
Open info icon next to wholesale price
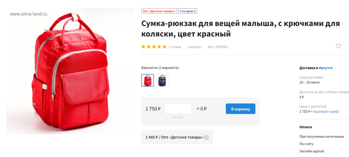206,137
